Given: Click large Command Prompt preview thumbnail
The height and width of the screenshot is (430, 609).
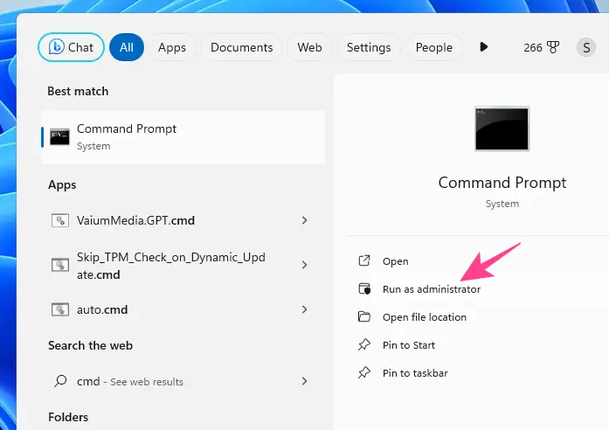Looking at the screenshot, I should (502, 128).
